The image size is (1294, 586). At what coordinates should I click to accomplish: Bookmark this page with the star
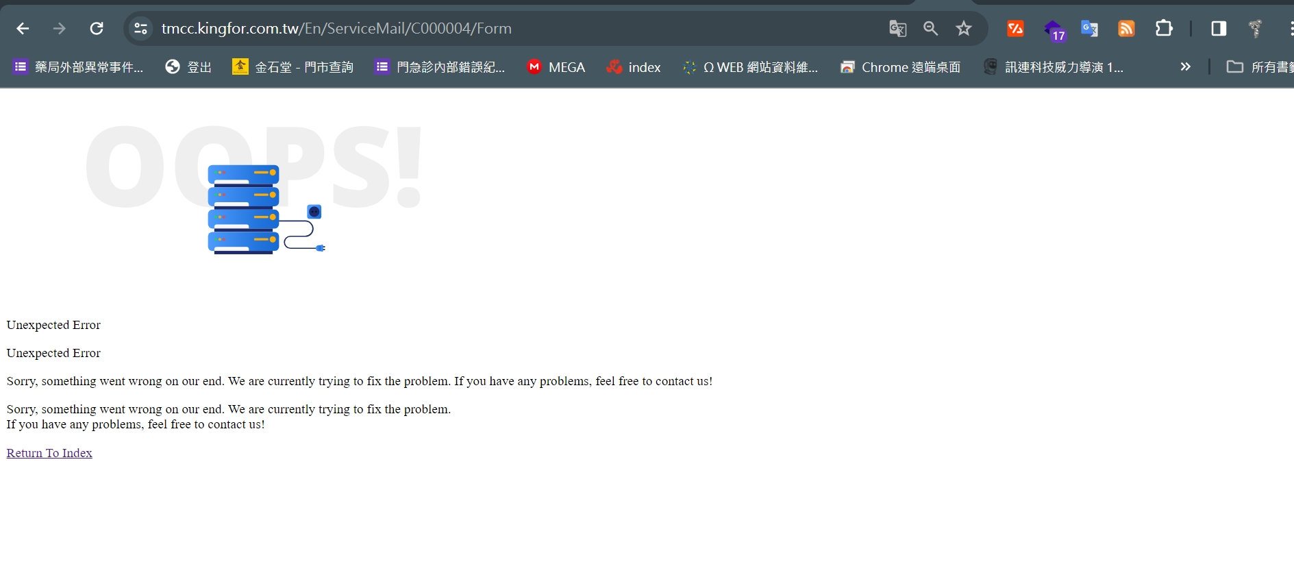coord(964,29)
